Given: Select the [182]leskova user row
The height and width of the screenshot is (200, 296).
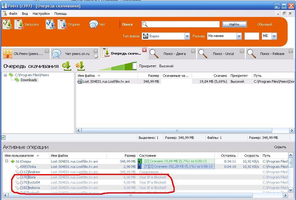Looking at the screenshot, I should (145, 188).
